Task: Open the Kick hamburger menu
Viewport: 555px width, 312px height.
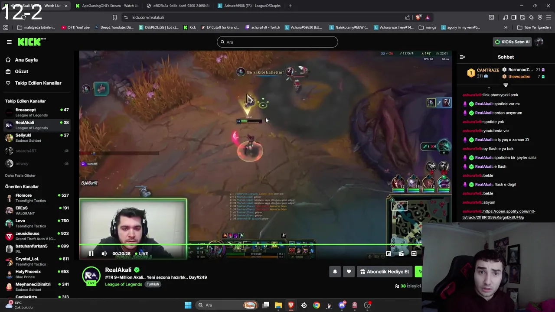Action: 9,42
